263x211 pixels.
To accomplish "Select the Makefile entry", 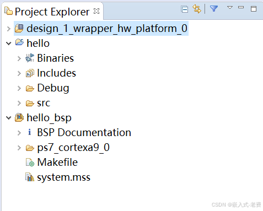I will (x=57, y=163).
